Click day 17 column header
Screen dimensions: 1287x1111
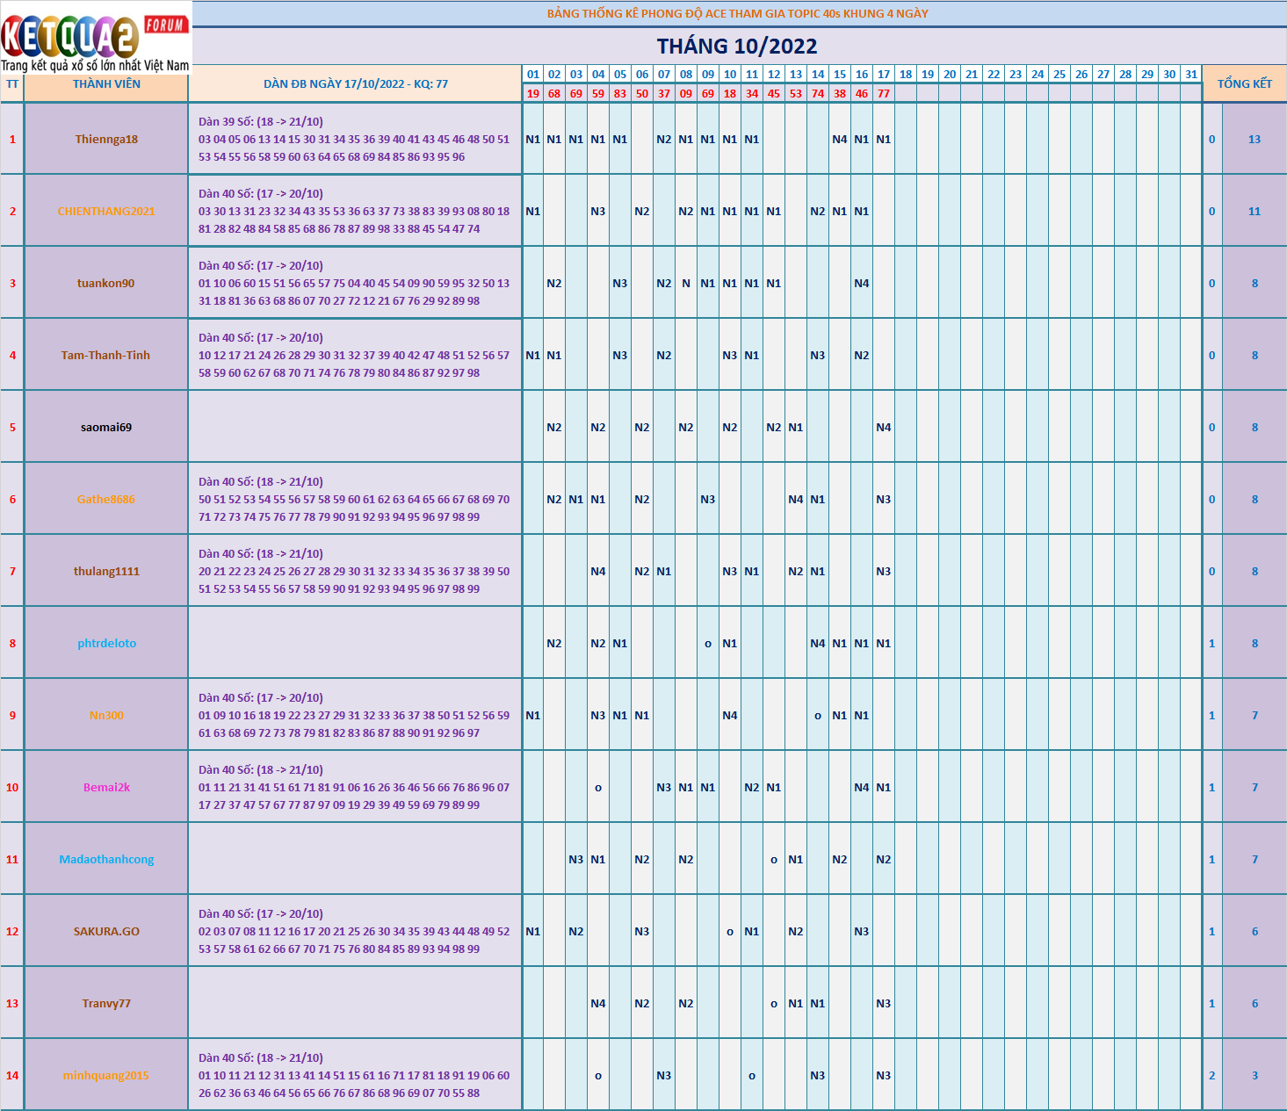(x=884, y=75)
